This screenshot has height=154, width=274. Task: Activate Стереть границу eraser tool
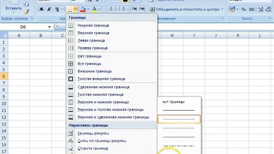112,148
